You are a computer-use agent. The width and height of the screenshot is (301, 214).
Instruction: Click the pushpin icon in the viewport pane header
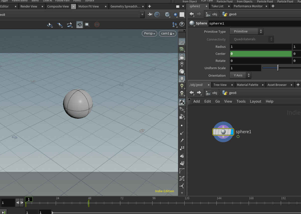point(150,14)
